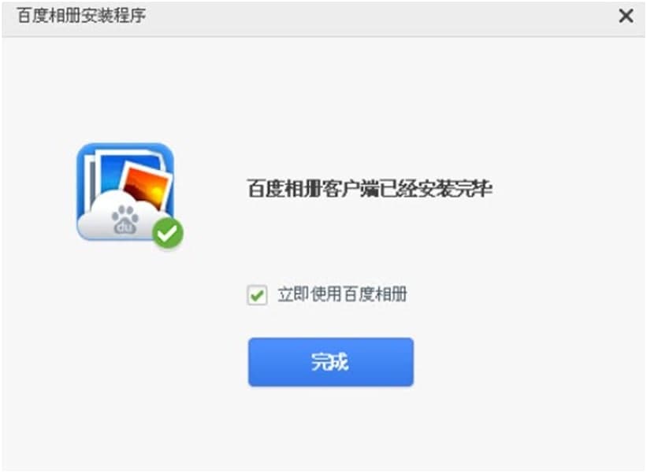Click the white check inside green circle
The image size is (647, 473).
tap(168, 234)
